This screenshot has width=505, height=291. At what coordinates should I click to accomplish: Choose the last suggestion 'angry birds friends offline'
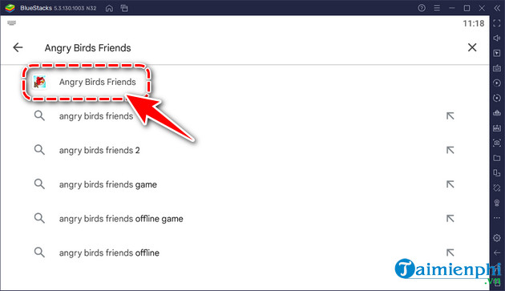click(x=109, y=253)
